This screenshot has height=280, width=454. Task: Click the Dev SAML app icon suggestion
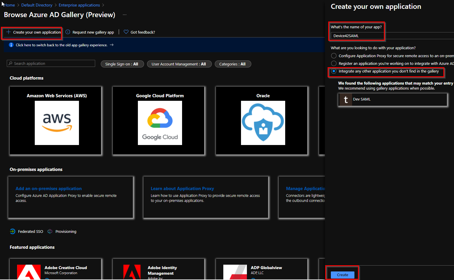[x=346, y=100]
